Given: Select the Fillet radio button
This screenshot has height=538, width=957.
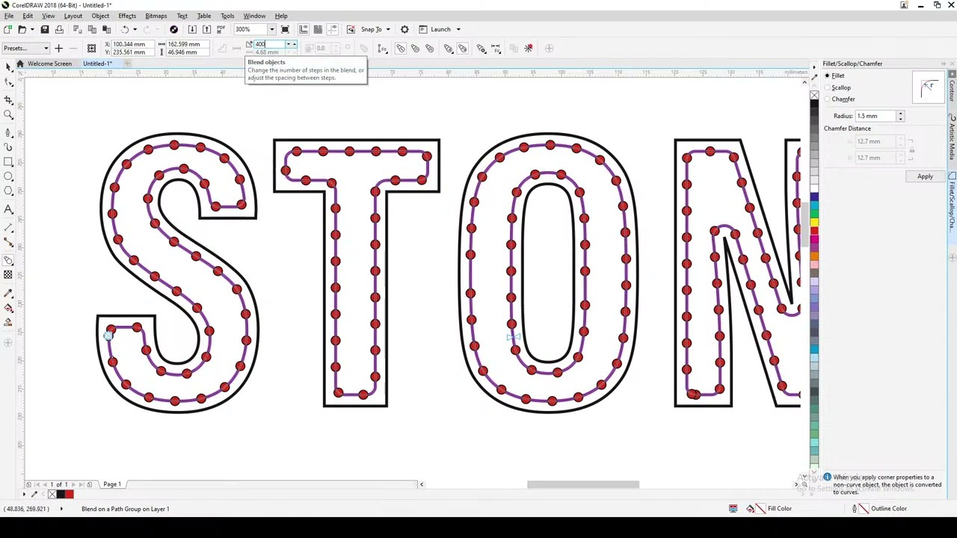Looking at the screenshot, I should pyautogui.click(x=828, y=75).
